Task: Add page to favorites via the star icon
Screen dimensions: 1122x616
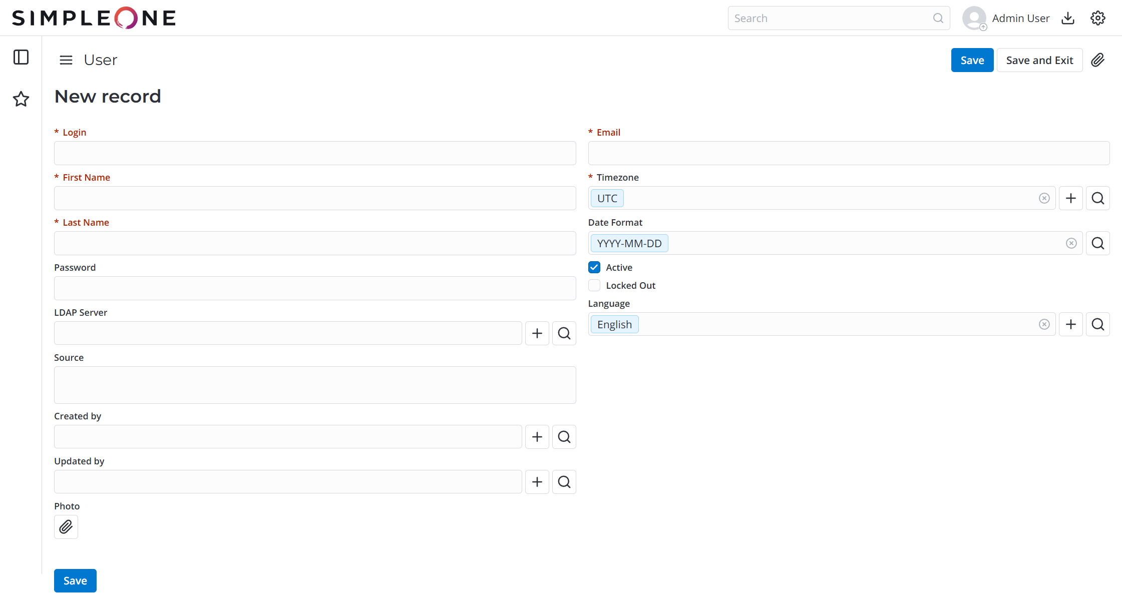Action: coord(21,99)
